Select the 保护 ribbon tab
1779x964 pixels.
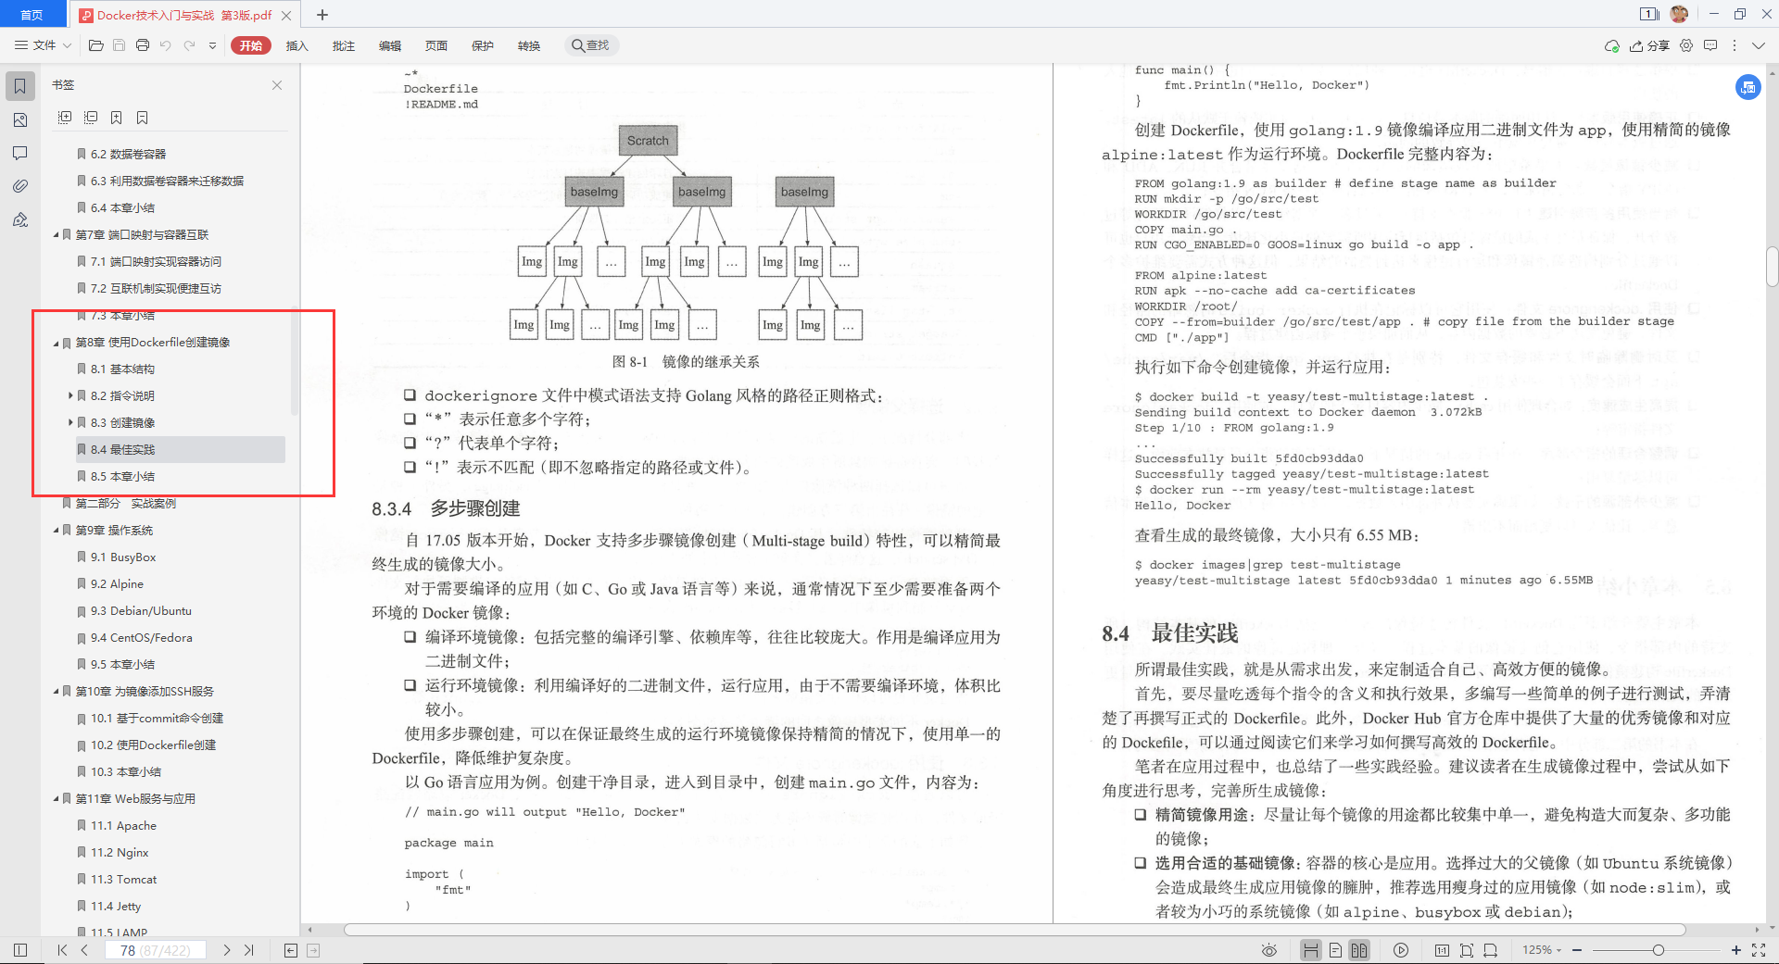tap(482, 45)
